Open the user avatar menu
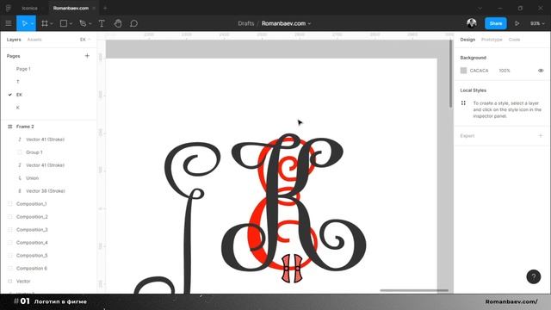 coord(472,23)
